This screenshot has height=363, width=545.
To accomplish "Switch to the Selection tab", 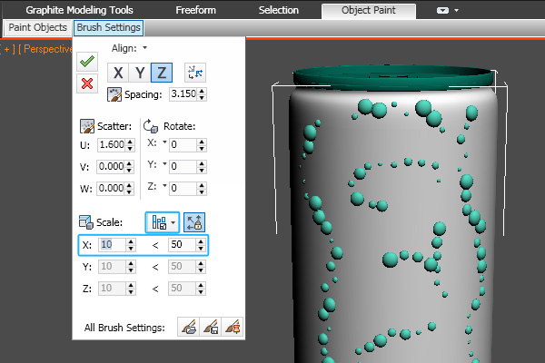I will (279, 10).
